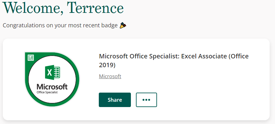Click the Share button

[115, 100]
